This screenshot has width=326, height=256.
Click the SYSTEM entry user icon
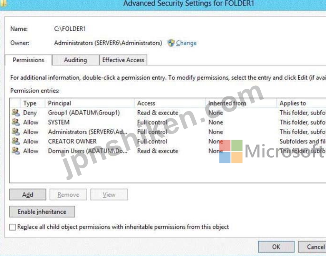click(16, 122)
